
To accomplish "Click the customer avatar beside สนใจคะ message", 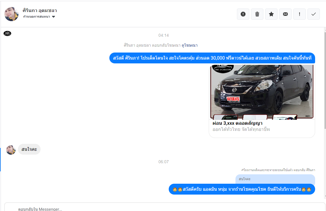I will [11, 150].
